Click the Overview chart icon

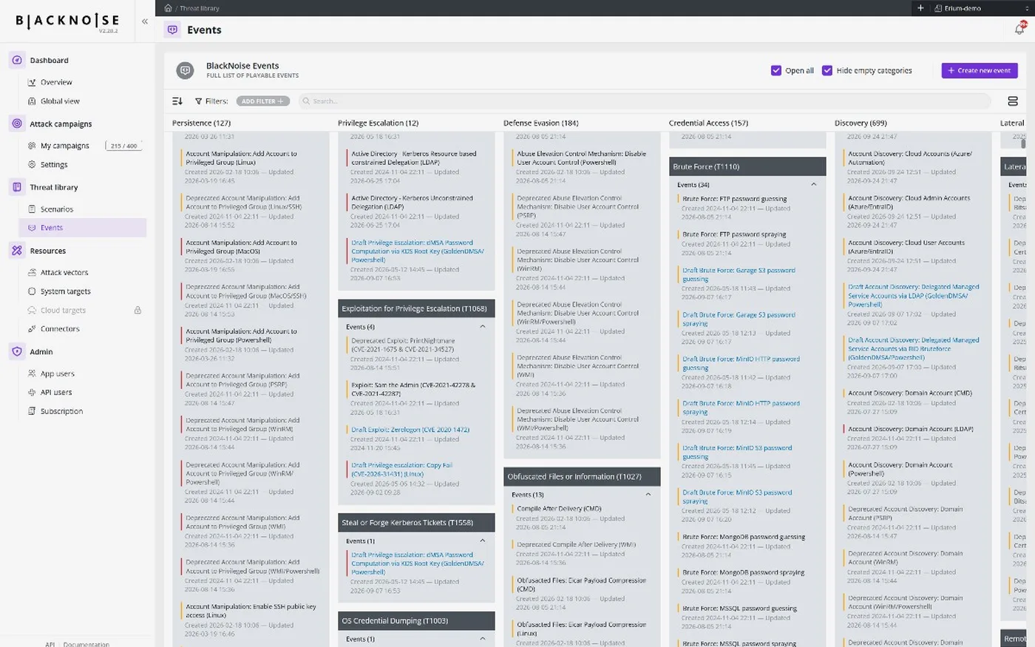32,82
